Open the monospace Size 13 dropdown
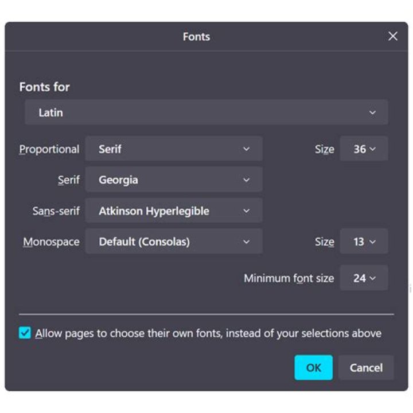 (x=364, y=241)
